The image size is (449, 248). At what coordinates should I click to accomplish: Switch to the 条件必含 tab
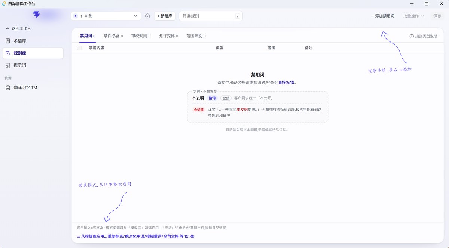[113, 36]
